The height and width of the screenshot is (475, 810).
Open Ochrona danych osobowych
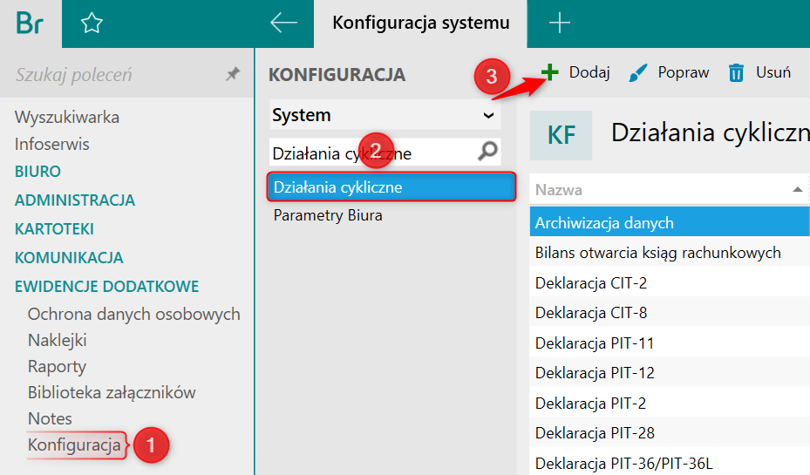click(133, 314)
